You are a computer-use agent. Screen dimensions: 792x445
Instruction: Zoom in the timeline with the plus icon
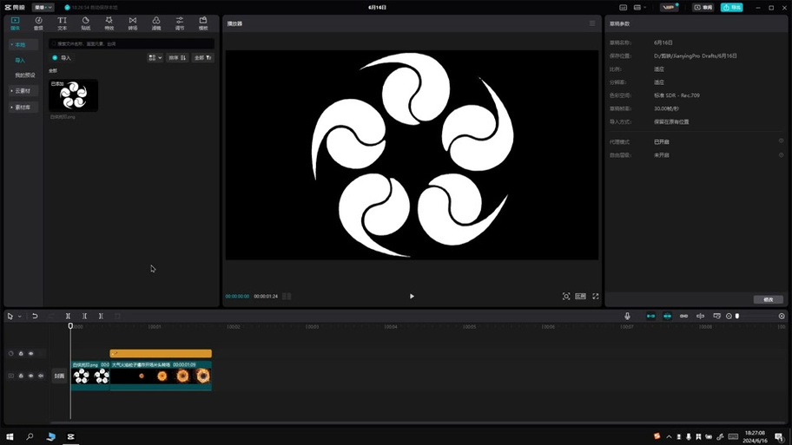782,317
